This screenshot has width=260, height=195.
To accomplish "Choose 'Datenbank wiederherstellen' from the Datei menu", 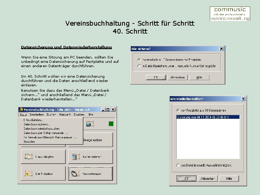I will 41,129.
